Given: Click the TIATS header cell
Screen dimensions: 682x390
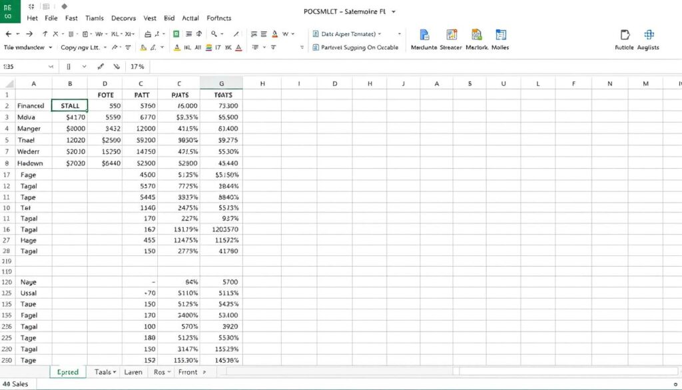Looking at the screenshot, I should (221, 95).
